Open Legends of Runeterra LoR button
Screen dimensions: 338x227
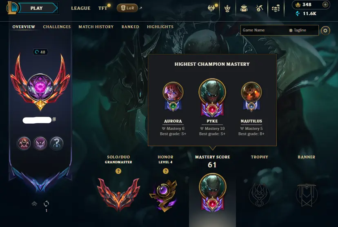127,8
